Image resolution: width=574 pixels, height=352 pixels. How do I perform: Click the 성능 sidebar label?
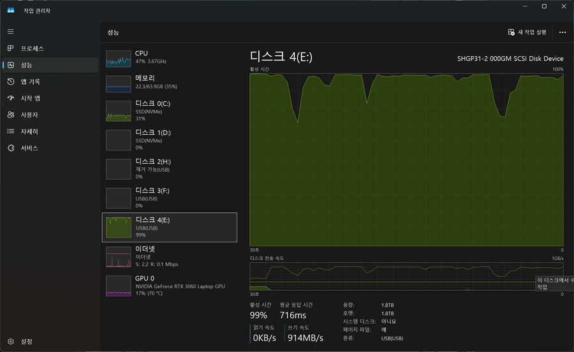[x=26, y=65]
